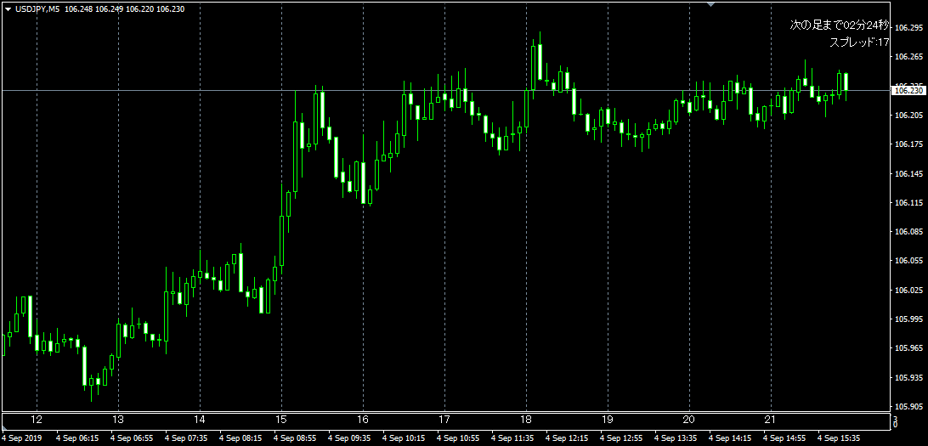Viewport: 928px width, 446px height.
Task: Click hour label 13 in the sub-window
Action: [118, 420]
